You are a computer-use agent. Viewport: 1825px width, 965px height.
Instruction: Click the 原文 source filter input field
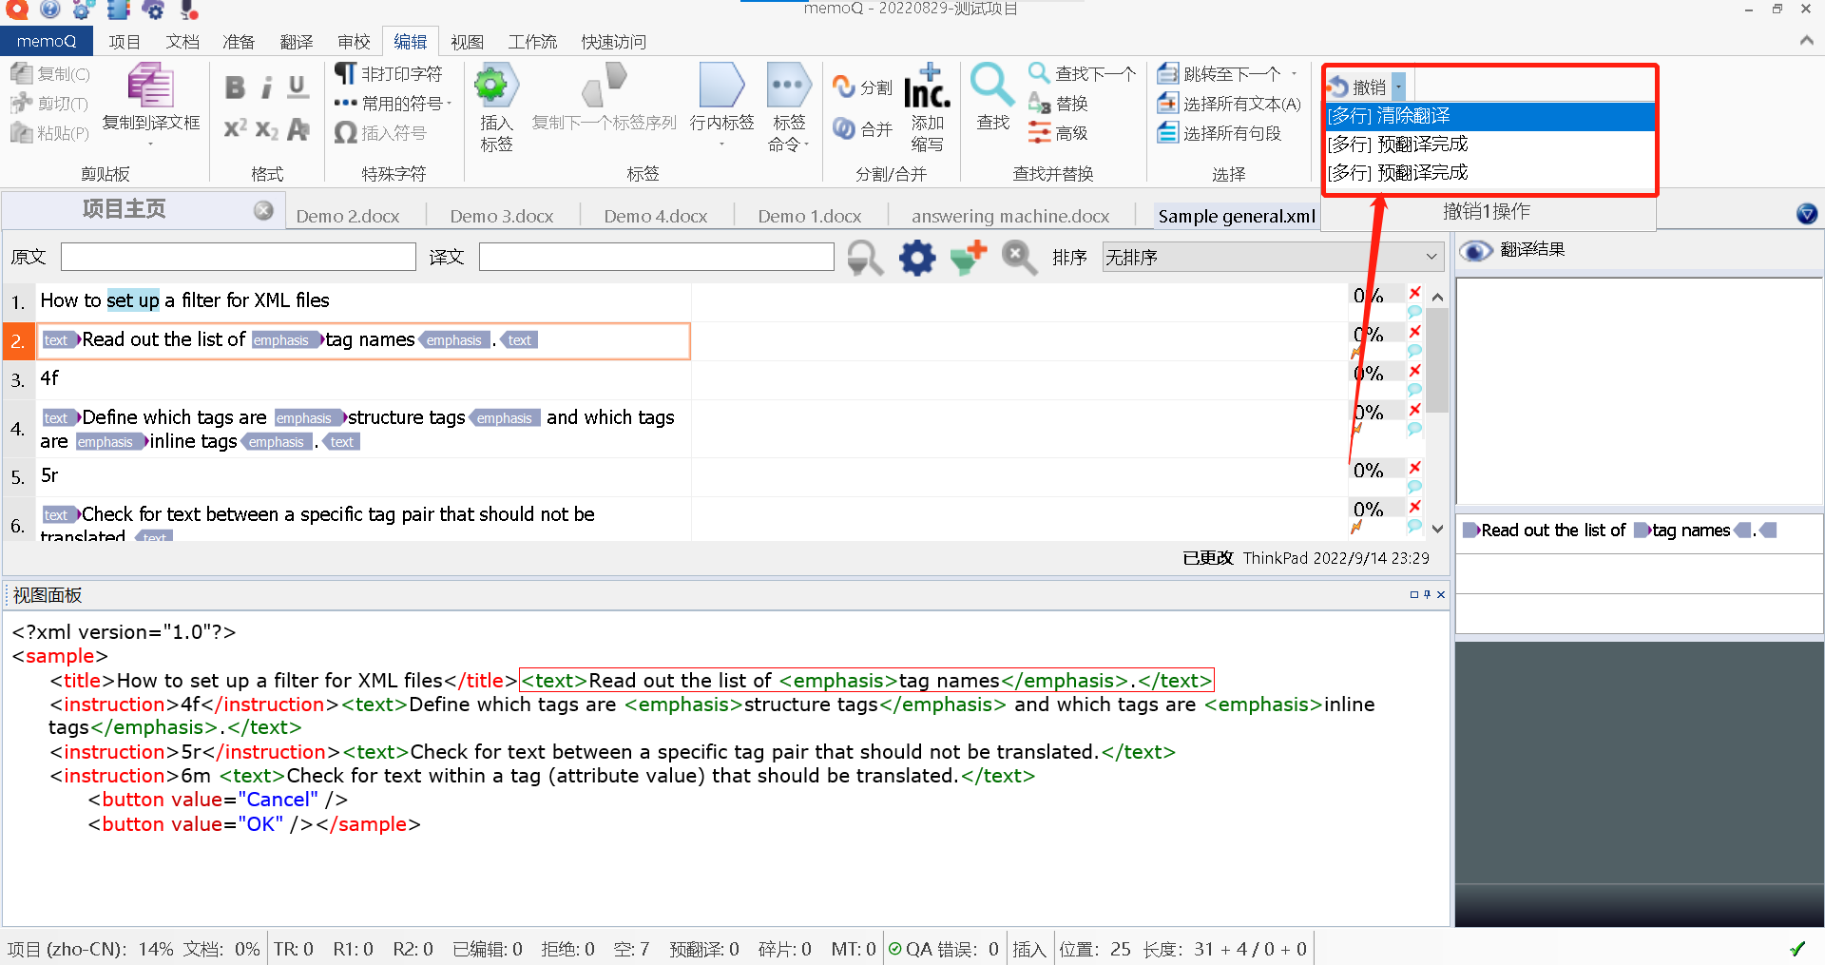(238, 257)
